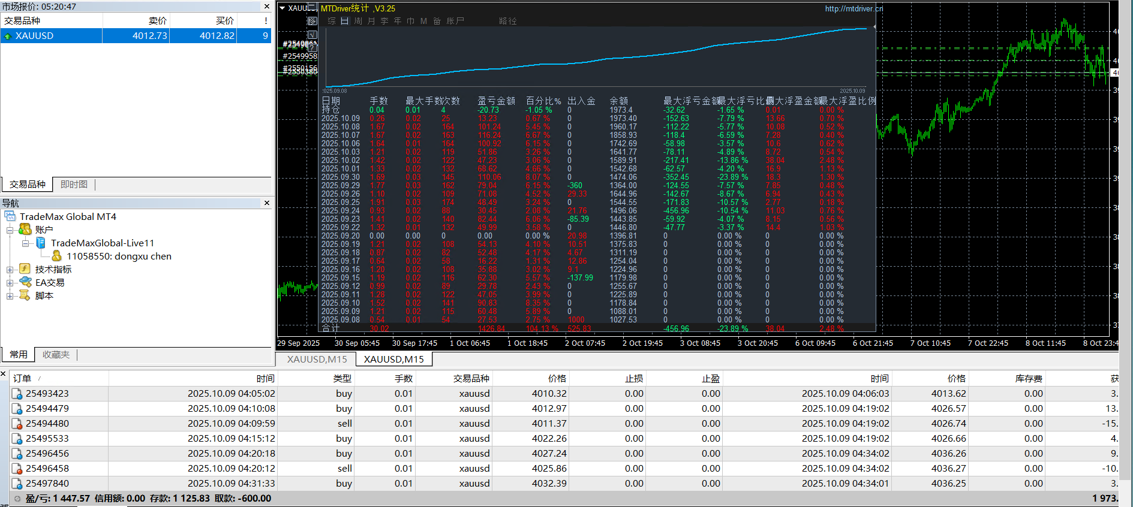Viewport: 1133px width, 507px height.
Task: Collapse the TradeMaxGlobal-Live11 node
Action: 25,243
